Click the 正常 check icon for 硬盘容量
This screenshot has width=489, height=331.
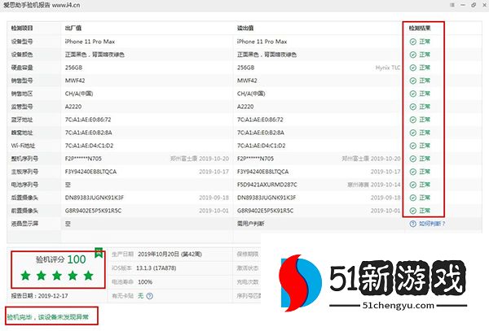point(413,68)
